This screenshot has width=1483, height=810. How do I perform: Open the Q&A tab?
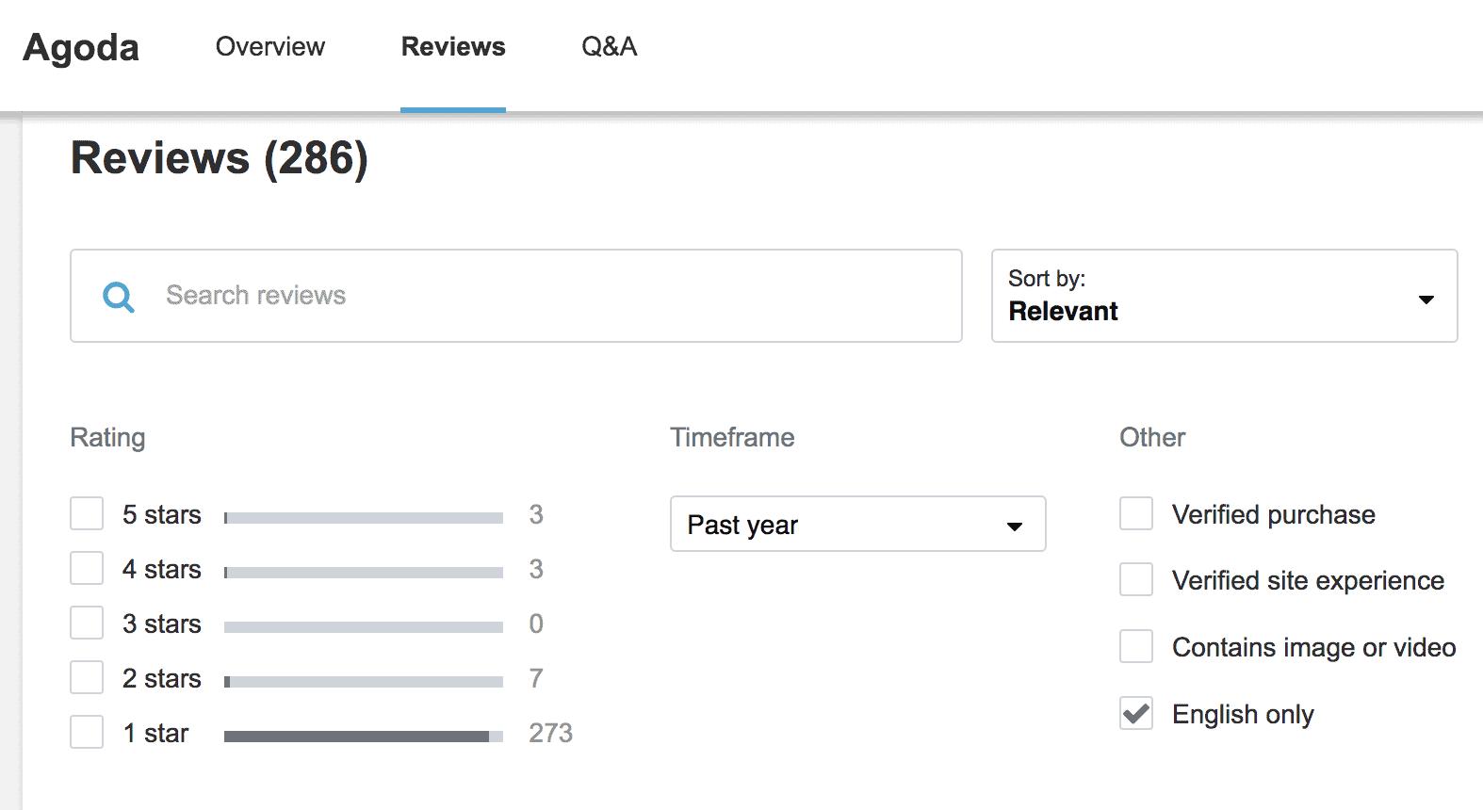(609, 47)
